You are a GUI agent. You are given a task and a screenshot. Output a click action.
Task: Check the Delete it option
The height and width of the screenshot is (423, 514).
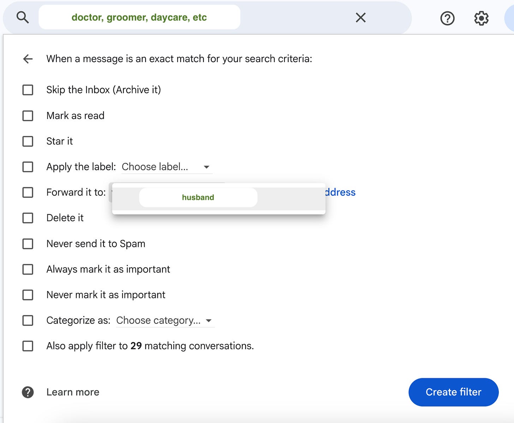pyautogui.click(x=28, y=218)
